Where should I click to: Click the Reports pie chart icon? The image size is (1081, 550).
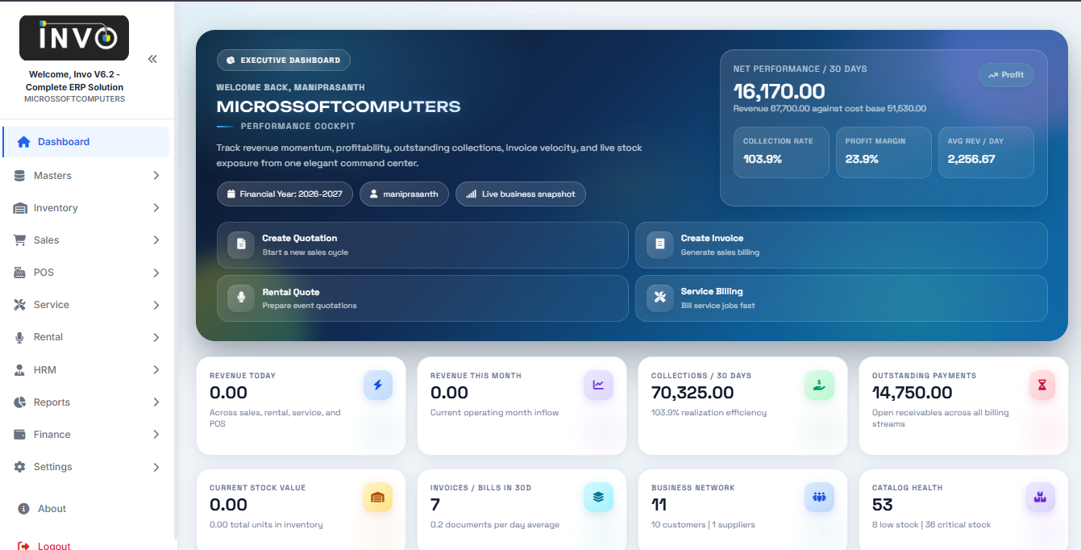tap(19, 402)
